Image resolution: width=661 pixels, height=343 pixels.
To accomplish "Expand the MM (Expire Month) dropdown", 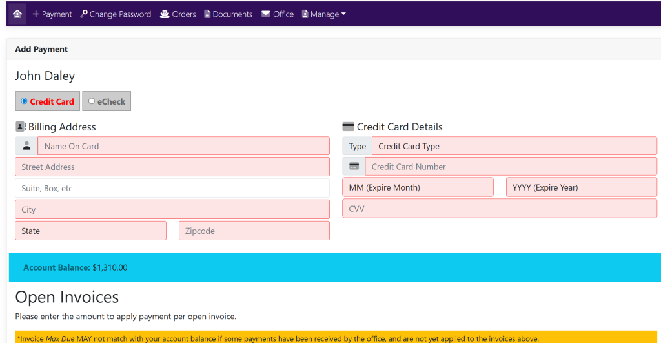I will click(418, 187).
